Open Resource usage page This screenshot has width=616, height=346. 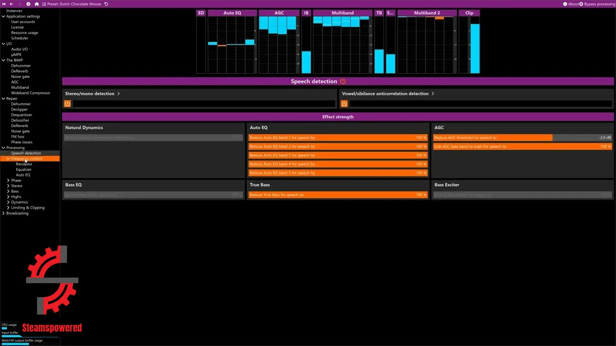tap(25, 33)
